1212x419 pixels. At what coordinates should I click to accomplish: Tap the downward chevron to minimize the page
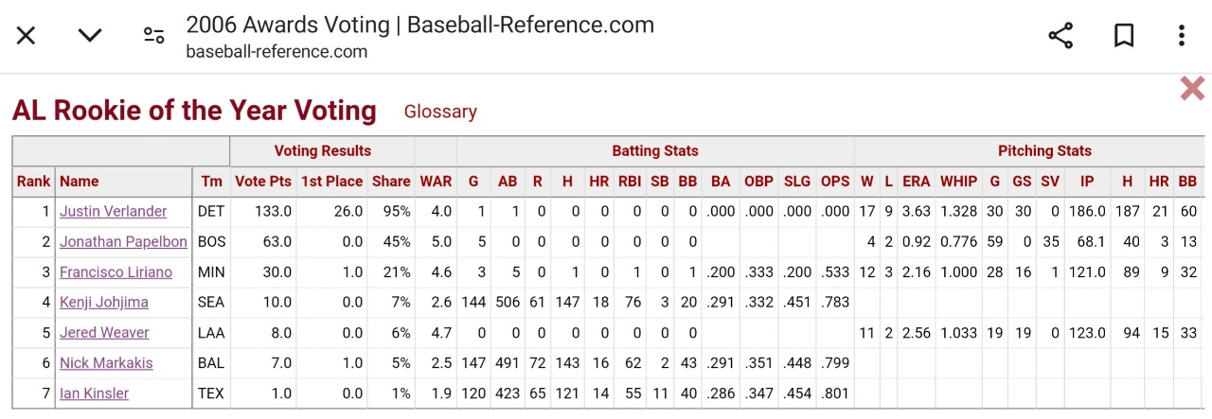[90, 36]
